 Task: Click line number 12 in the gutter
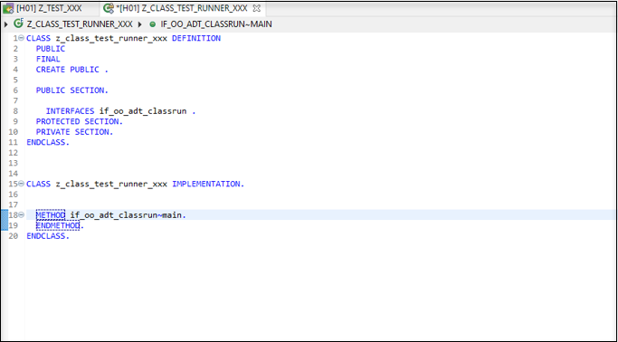pos(13,153)
